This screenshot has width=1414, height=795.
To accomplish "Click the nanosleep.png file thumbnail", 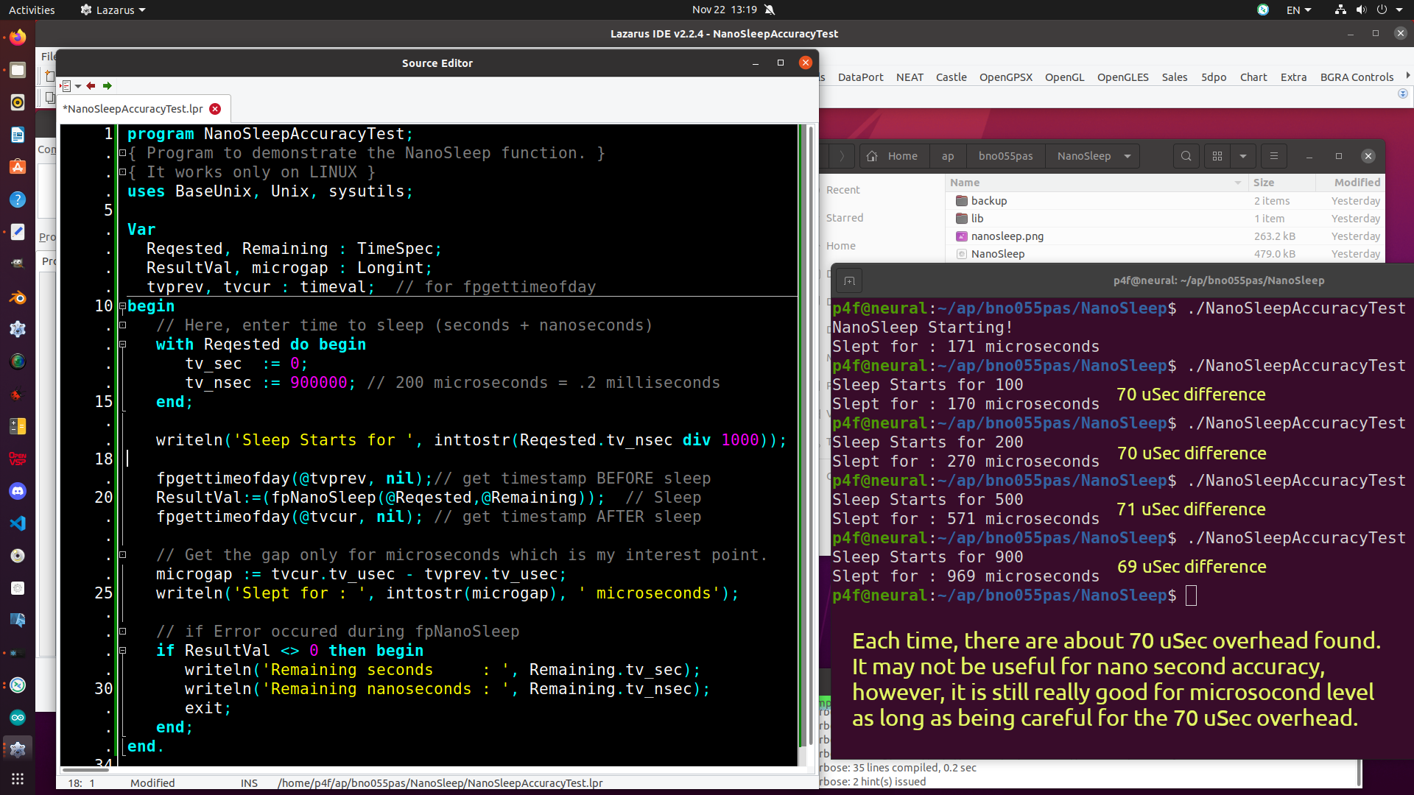I will pyautogui.click(x=960, y=236).
